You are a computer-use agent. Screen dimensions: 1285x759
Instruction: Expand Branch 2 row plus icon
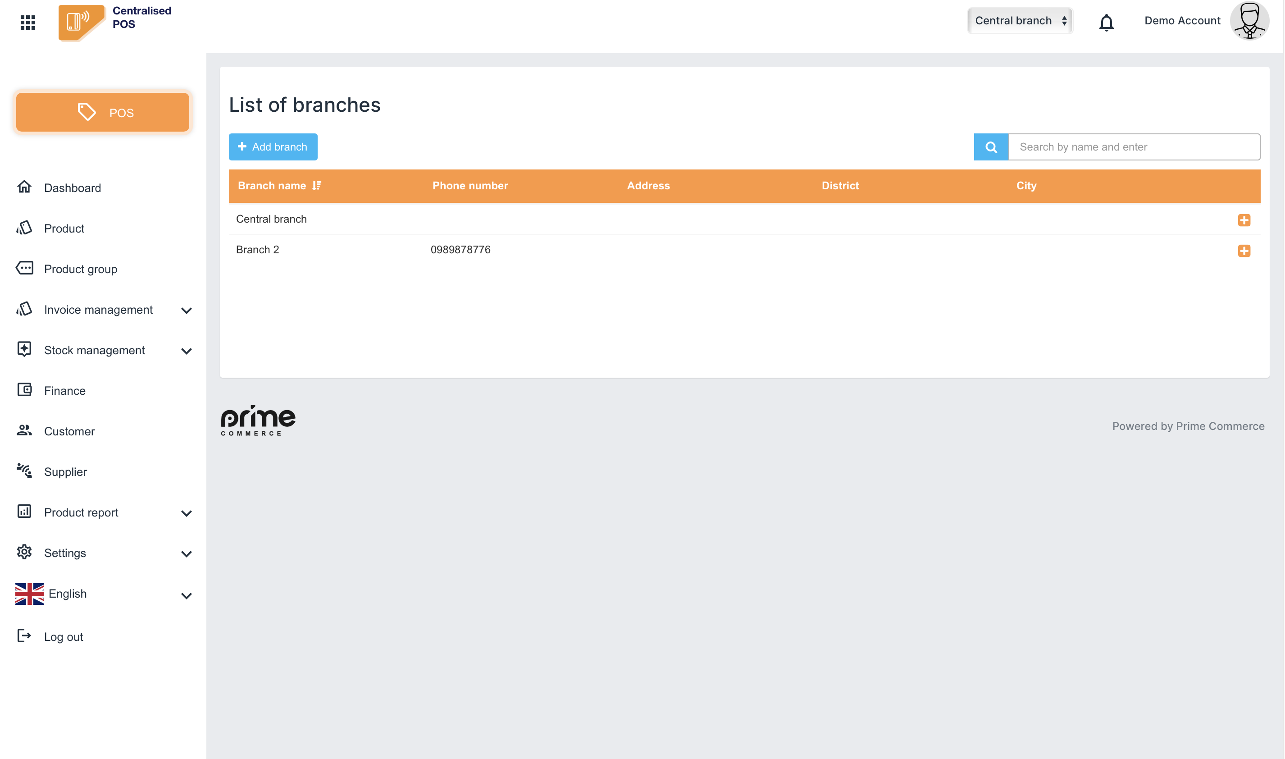[1244, 251]
